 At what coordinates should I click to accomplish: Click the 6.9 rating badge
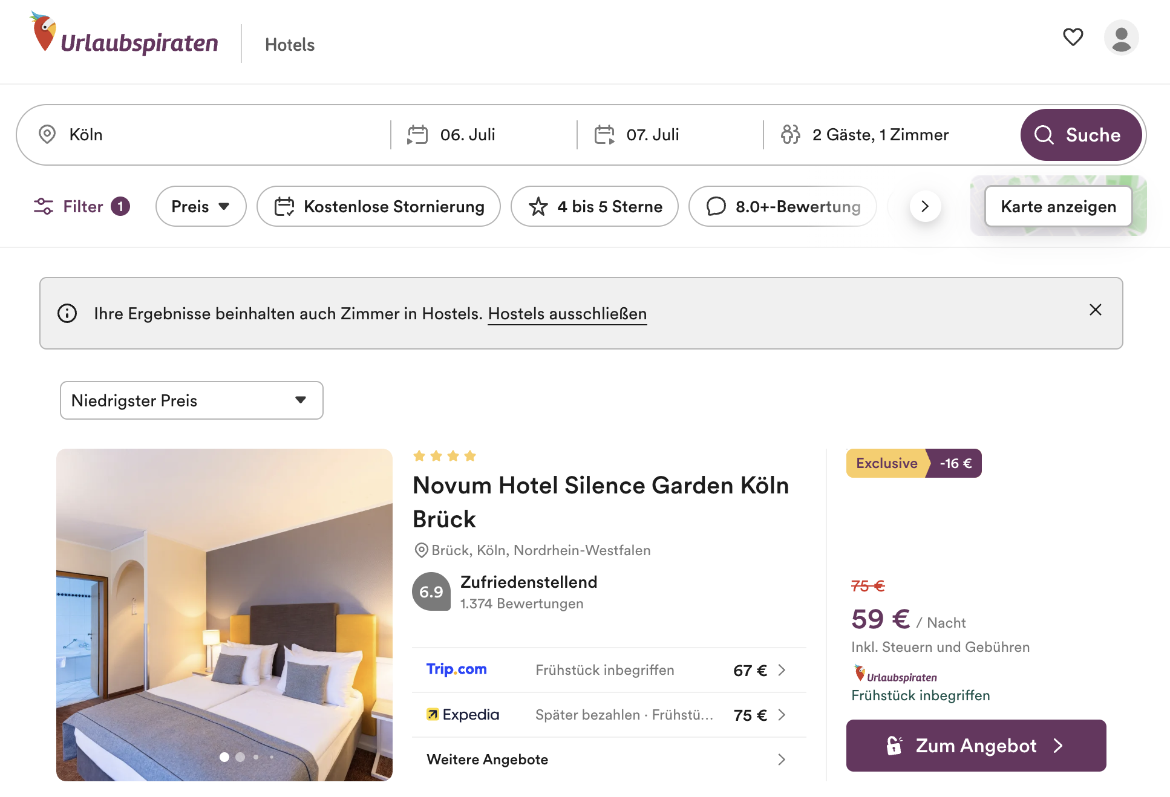click(x=431, y=591)
